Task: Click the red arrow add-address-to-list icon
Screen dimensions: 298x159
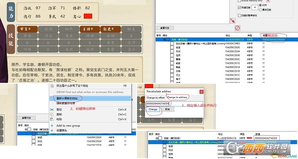Action: [x=232, y=20]
